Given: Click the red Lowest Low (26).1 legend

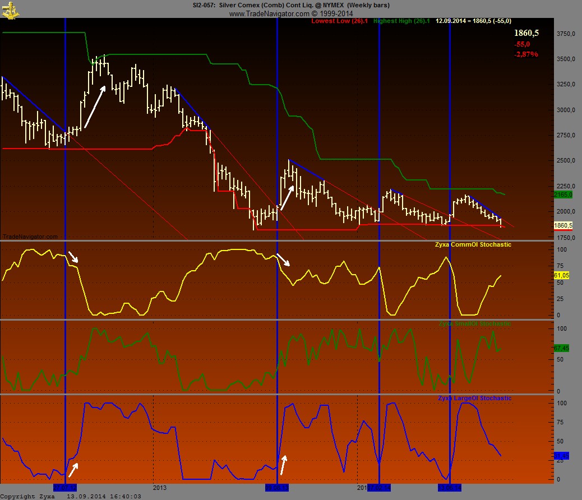Looking at the screenshot, I should [340, 21].
